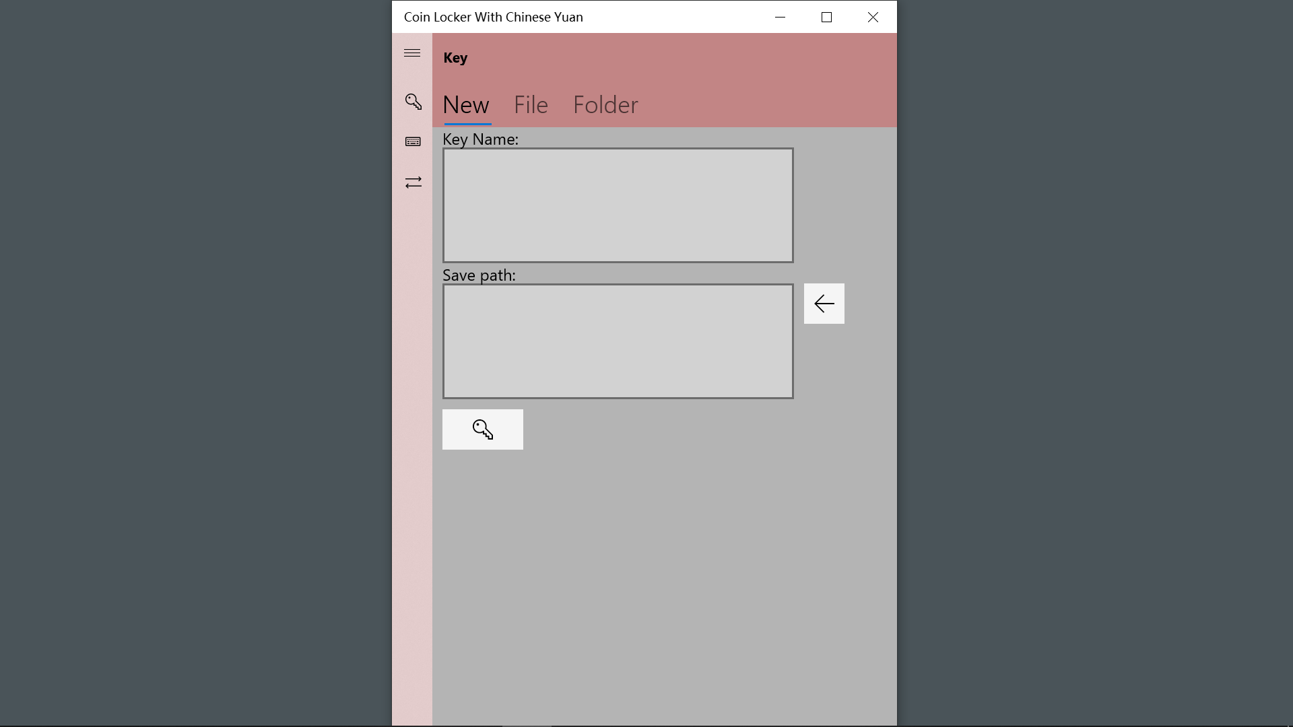This screenshot has width=1293, height=727.
Task: Click the Save path: label
Action: click(x=479, y=275)
